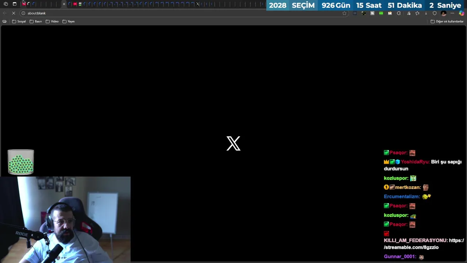This screenshot has width=467, height=263.
Task: Click username KILLI_AM_FEDERASYONU in chat
Action: pos(416,240)
